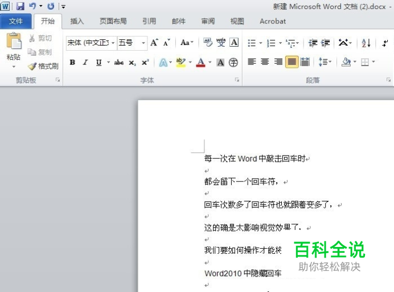This screenshot has height=292, width=394.
Task: Switch to the 邮件 tab
Action: (x=179, y=22)
